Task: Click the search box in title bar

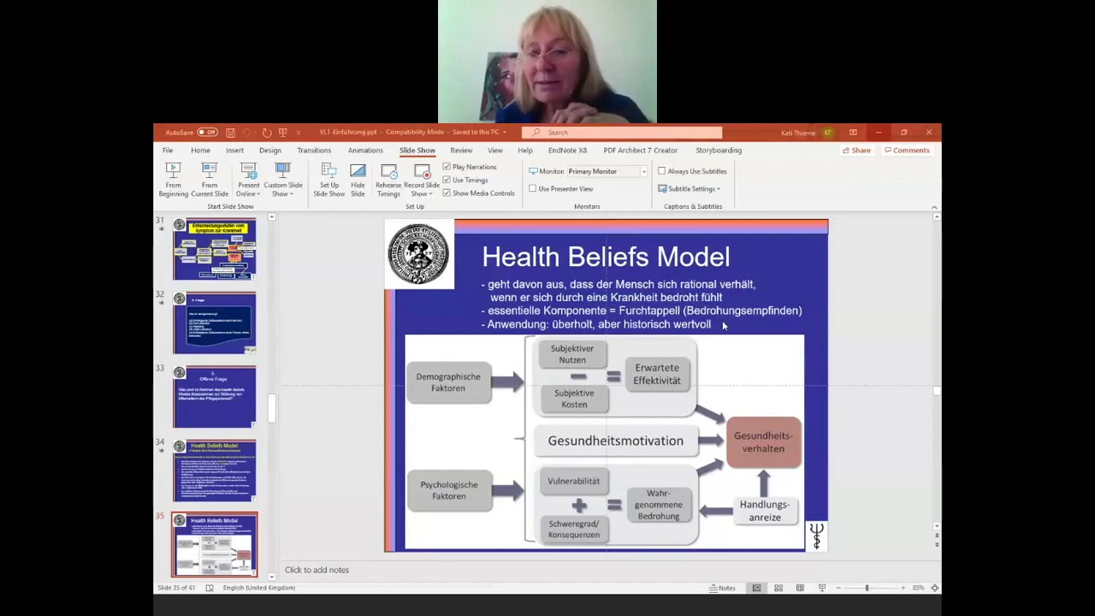Action: coord(622,133)
